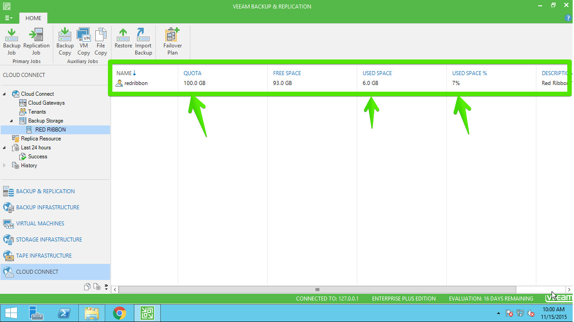Click Enterprise Plus Edition in status bar
This screenshot has height=322, width=574.
[x=404, y=299]
